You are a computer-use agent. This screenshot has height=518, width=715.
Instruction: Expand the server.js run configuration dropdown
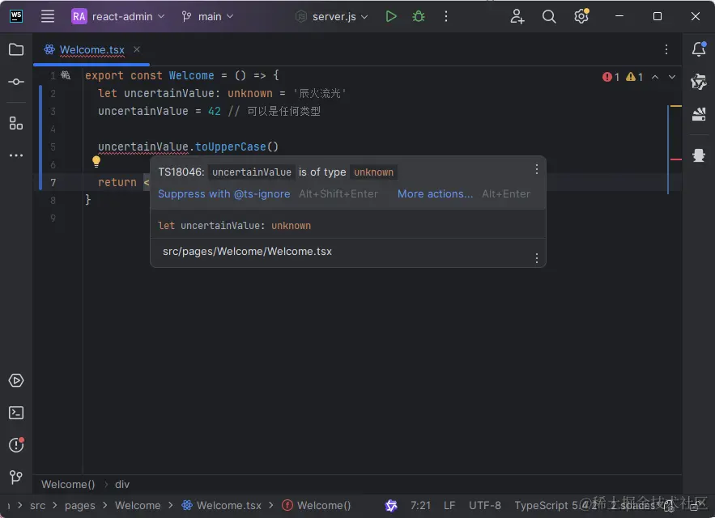pyautogui.click(x=331, y=16)
